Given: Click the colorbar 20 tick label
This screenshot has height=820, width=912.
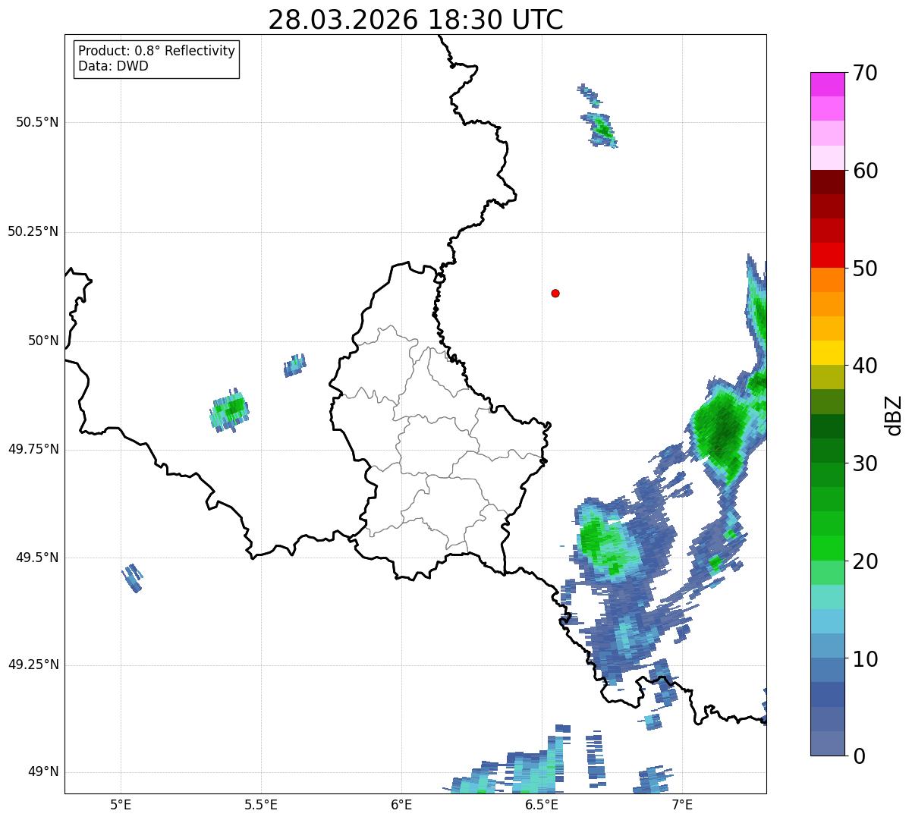Looking at the screenshot, I should click(865, 561).
